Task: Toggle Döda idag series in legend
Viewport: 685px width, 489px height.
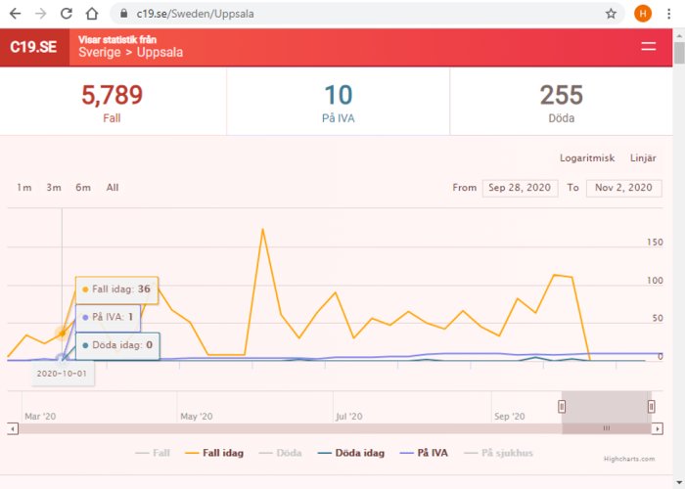Action: (351, 453)
